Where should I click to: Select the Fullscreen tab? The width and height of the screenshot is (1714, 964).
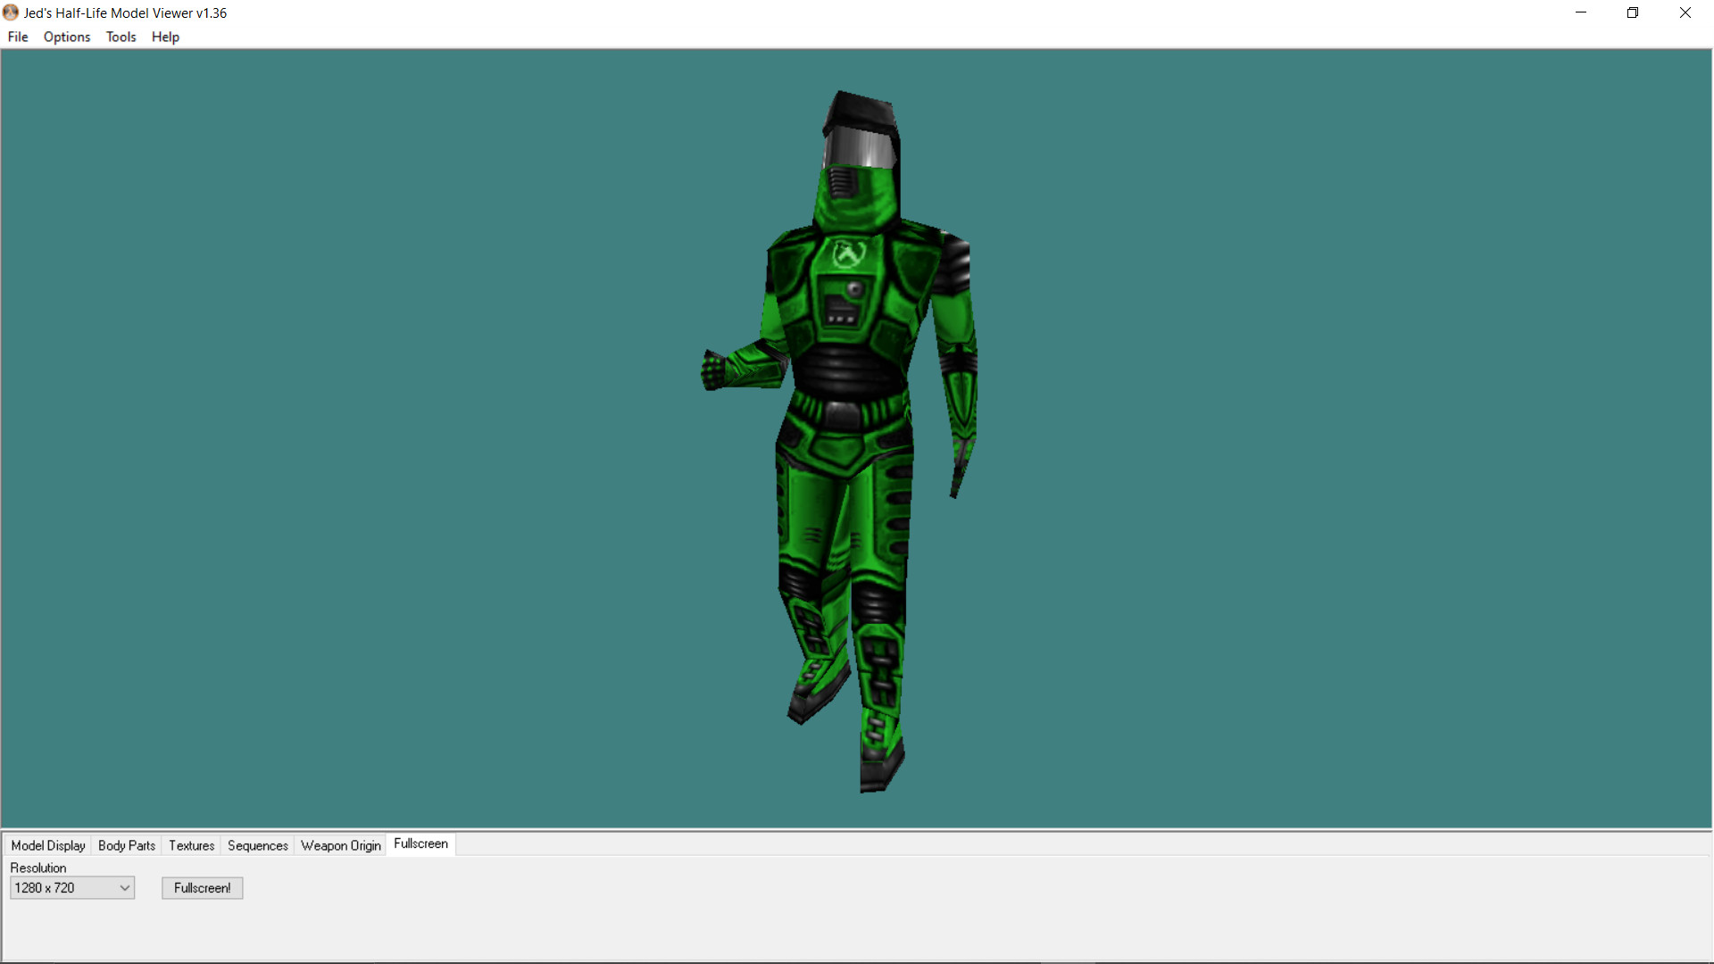(x=420, y=843)
